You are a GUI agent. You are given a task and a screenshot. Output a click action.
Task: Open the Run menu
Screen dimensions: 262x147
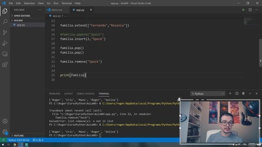56,3
